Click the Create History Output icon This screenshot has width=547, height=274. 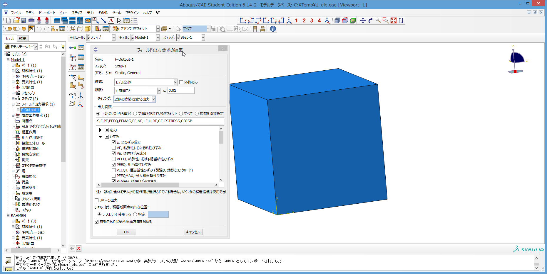[x=73, y=67]
